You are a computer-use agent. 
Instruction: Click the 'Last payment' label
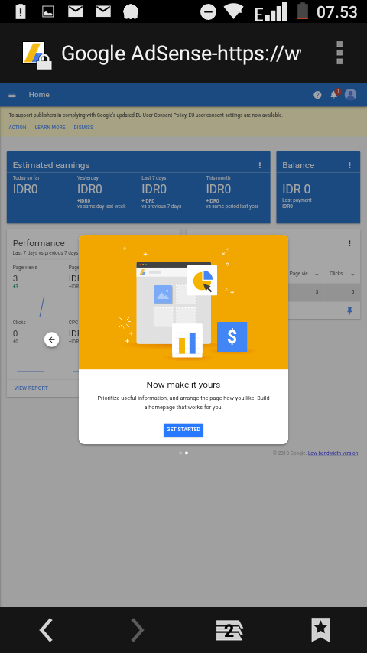(x=297, y=200)
